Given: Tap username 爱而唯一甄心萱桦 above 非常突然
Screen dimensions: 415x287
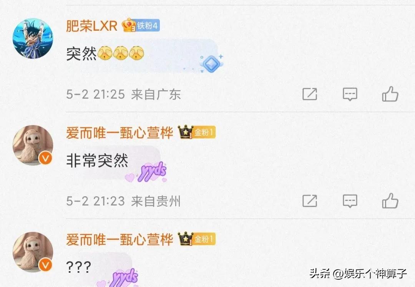Looking at the screenshot, I should coord(120,133).
